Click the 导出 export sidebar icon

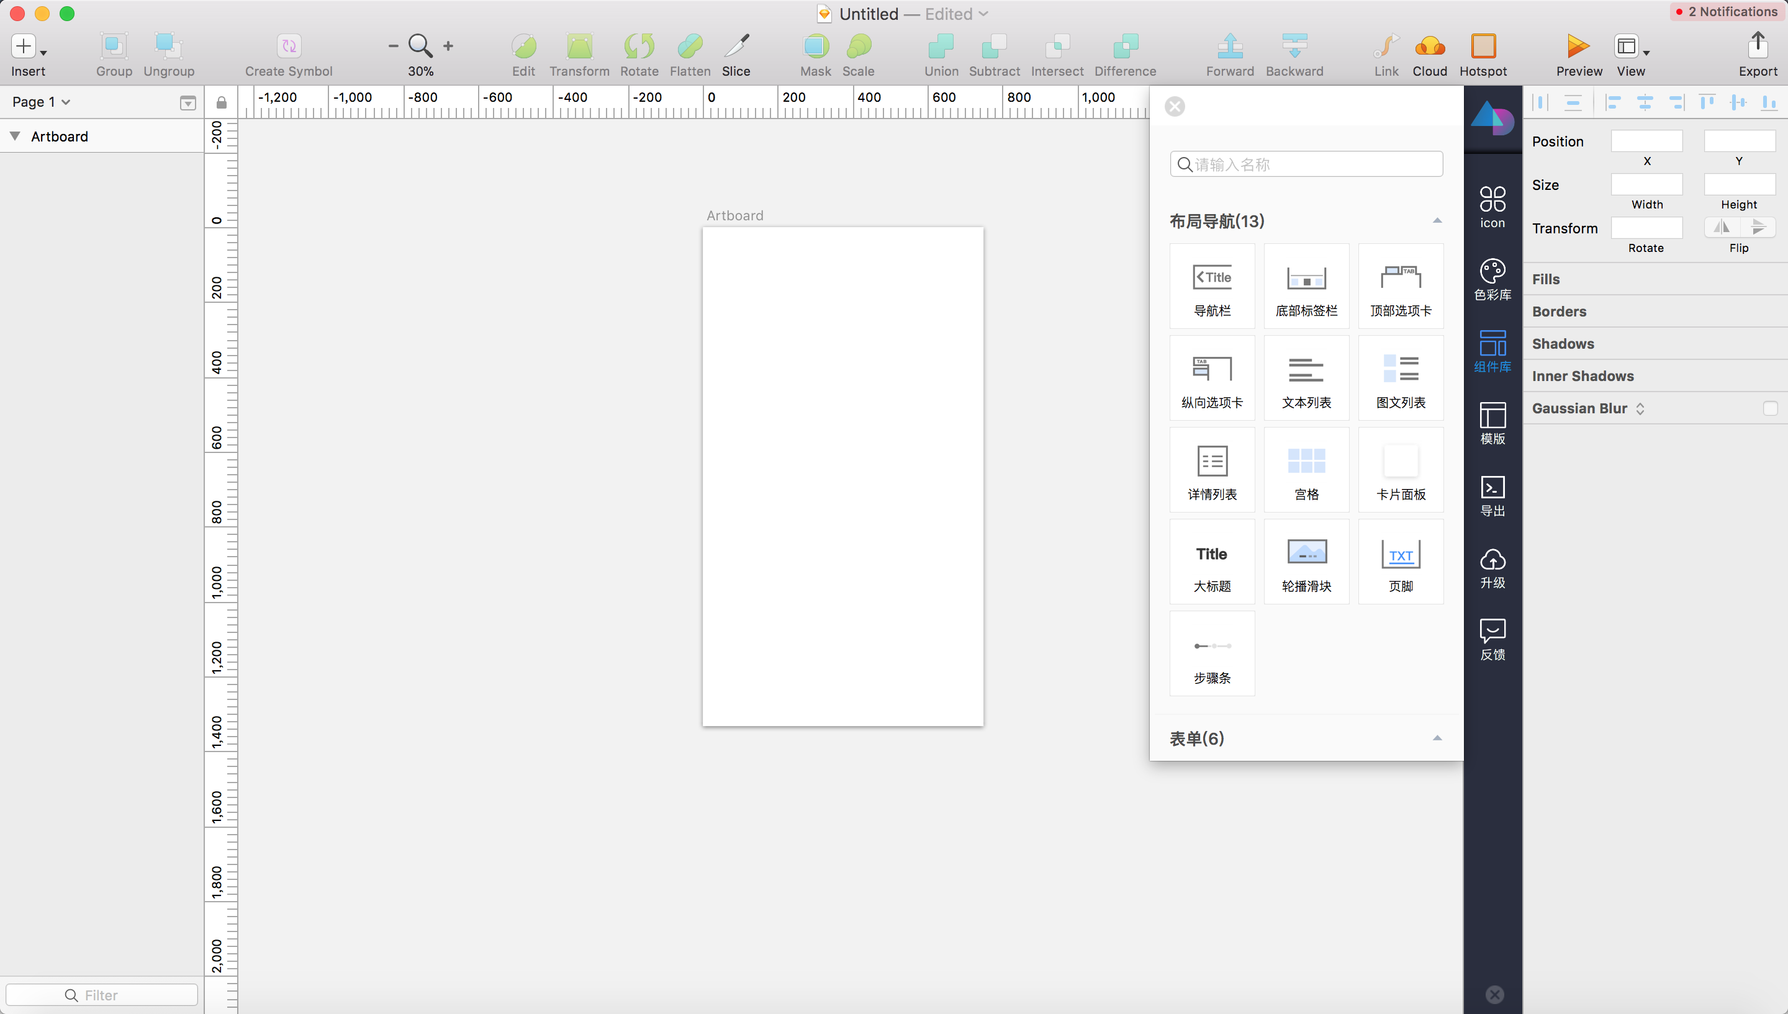(1492, 495)
